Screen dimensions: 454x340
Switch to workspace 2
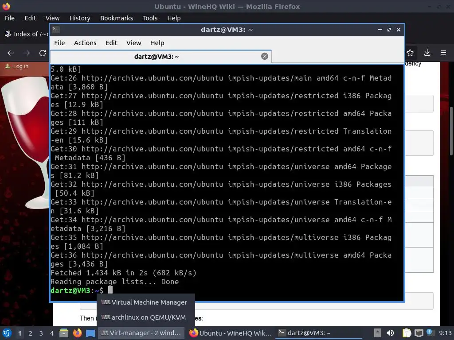[31, 333]
